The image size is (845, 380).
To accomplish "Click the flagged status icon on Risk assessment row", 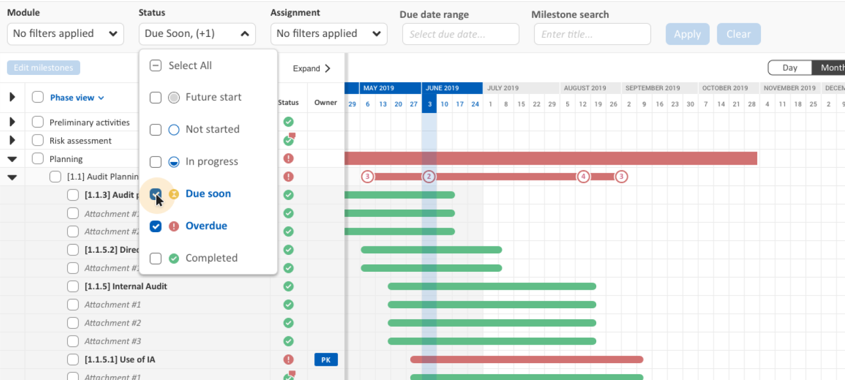I will click(288, 140).
